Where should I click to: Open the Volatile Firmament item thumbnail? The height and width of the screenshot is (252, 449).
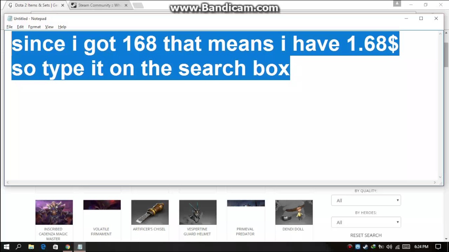(x=102, y=205)
